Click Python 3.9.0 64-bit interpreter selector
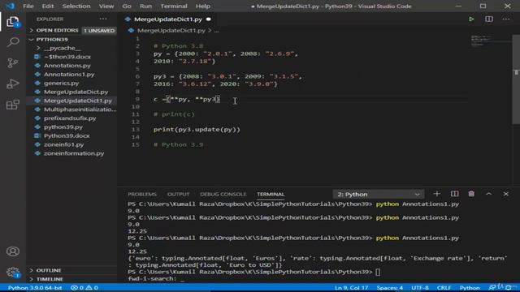This screenshot has height=292, width=520. (x=35, y=288)
